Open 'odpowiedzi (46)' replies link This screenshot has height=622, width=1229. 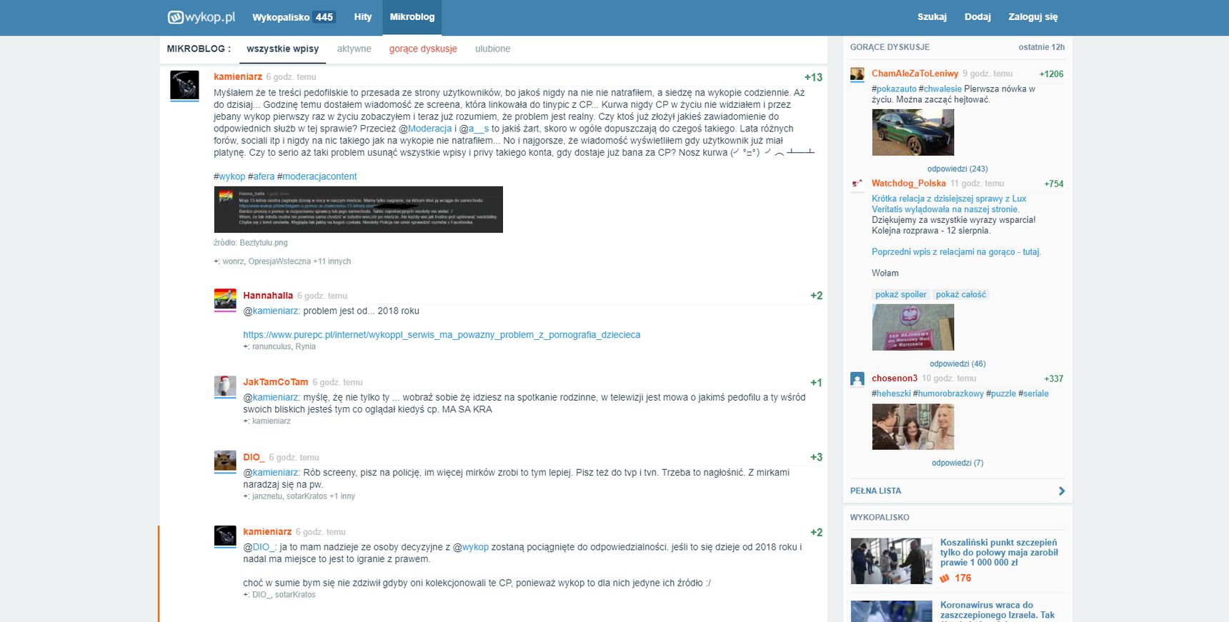click(957, 364)
